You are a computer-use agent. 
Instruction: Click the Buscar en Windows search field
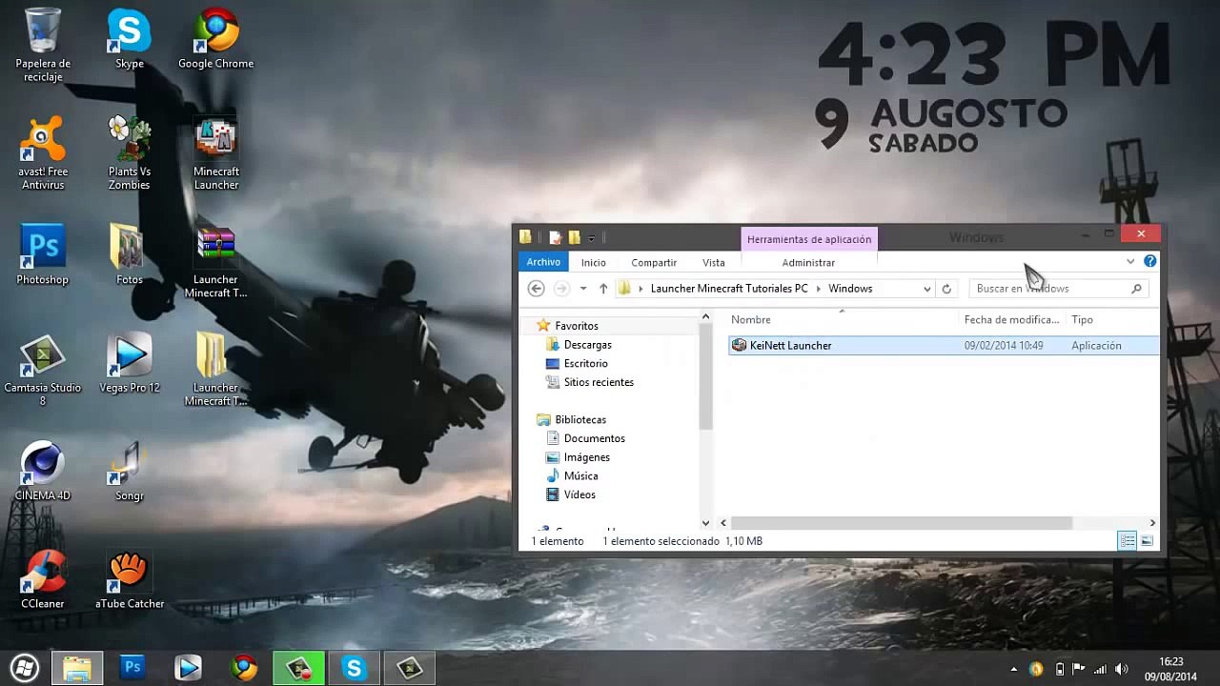[x=1058, y=289]
